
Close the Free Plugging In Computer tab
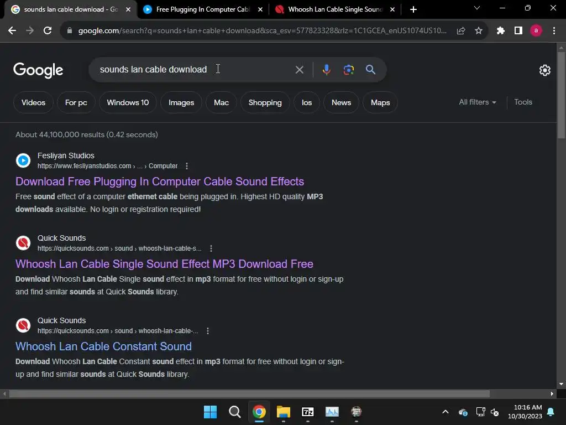click(x=260, y=9)
